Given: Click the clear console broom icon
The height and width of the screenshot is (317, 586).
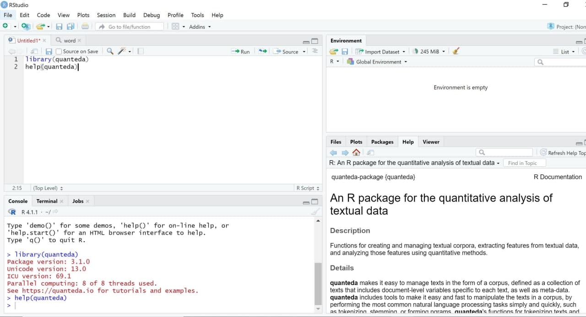Looking at the screenshot, I should pos(315,212).
